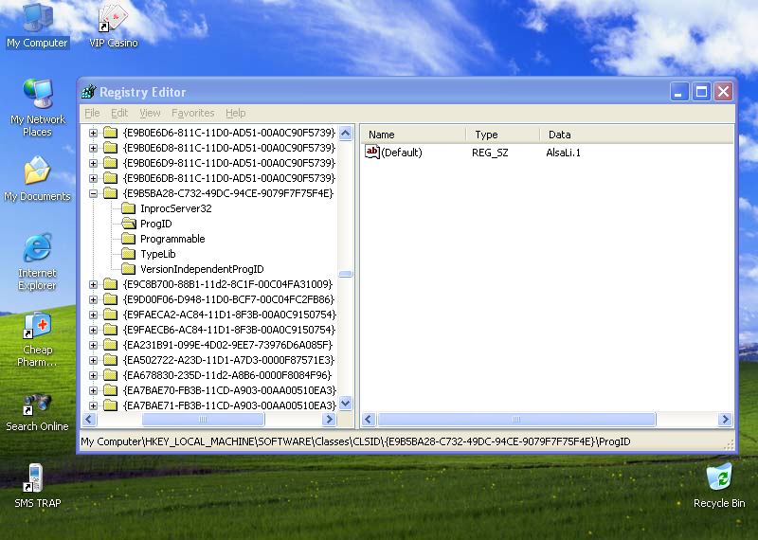Open the File menu

(x=92, y=113)
